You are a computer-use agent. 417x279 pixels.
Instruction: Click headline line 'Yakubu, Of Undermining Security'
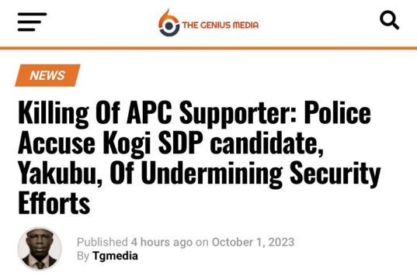pos(200,174)
